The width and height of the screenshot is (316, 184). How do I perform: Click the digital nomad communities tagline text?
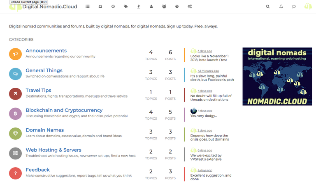(x=113, y=26)
